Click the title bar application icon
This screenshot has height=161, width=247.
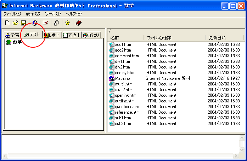[5, 6]
